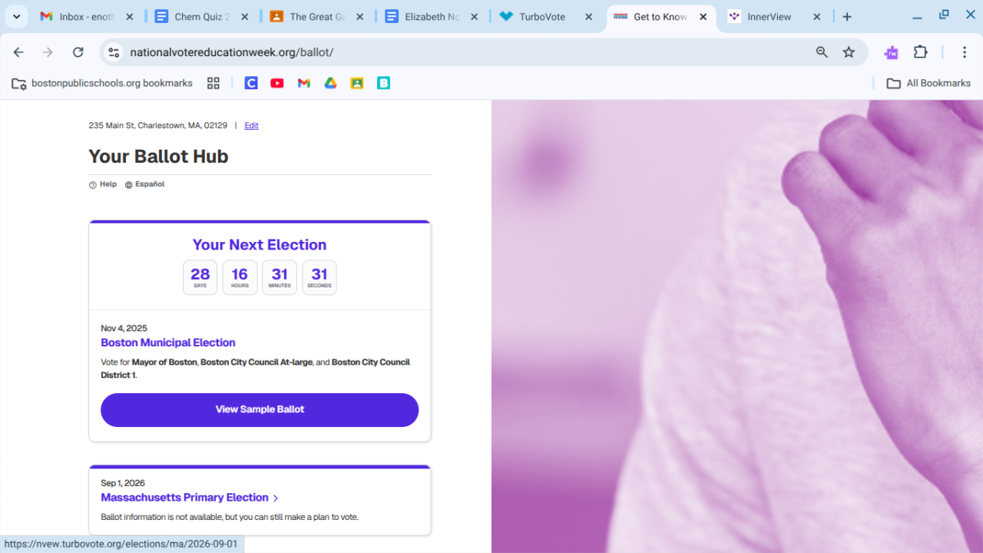The width and height of the screenshot is (983, 553).
Task: Open the Google Drive bookmark
Action: click(330, 83)
